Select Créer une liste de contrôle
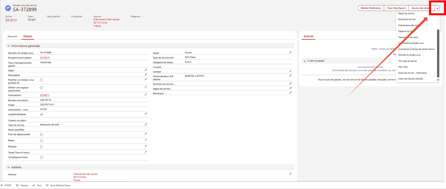Image resolution: width=446 pixels, height=189 pixels. coord(410,79)
